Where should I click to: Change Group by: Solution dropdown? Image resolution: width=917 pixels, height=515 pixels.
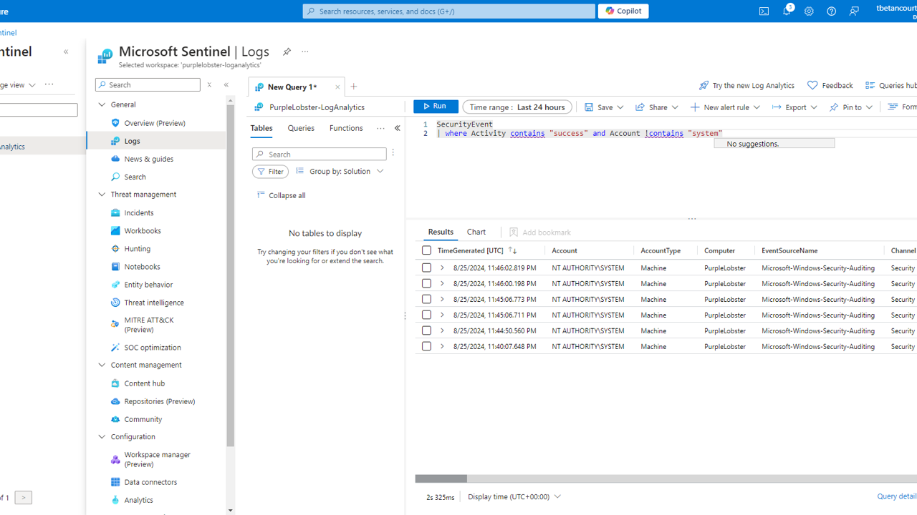[x=340, y=172]
